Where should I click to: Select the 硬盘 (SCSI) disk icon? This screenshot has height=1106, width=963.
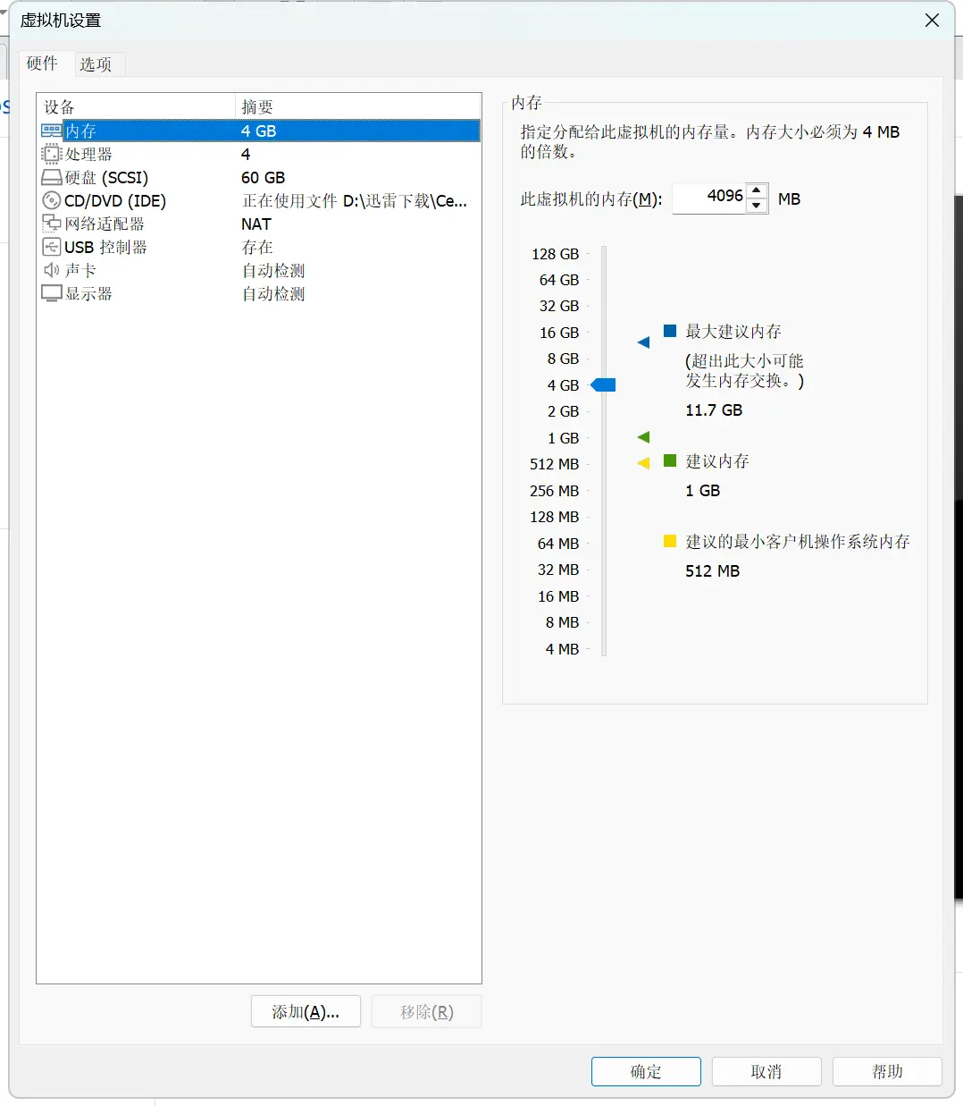tap(52, 177)
